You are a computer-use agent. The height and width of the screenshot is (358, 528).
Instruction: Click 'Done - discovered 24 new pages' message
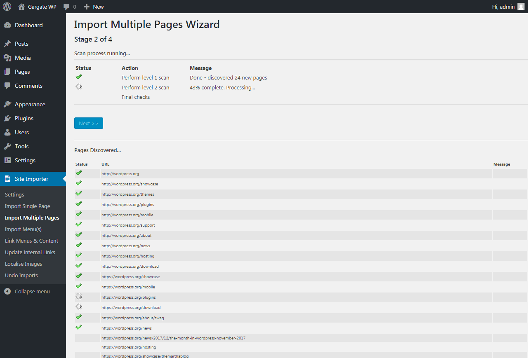[229, 77]
